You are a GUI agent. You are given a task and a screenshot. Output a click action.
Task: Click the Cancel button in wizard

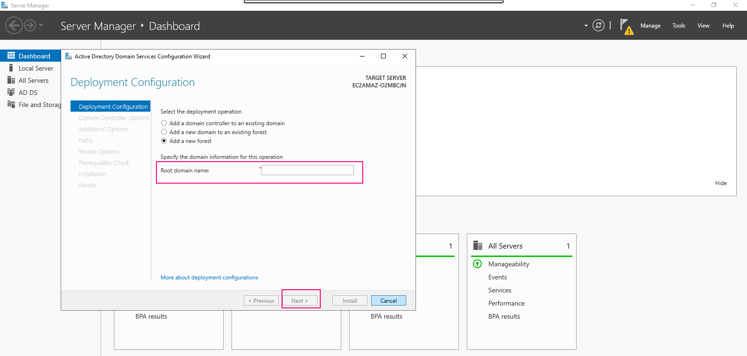pos(388,300)
